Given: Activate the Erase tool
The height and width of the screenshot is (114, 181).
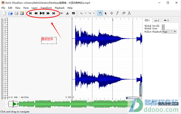Looking at the screenshot, I should 123,13.
